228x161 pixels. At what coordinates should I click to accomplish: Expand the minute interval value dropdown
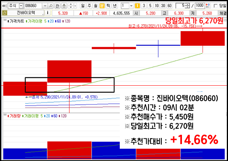click(131, 6)
